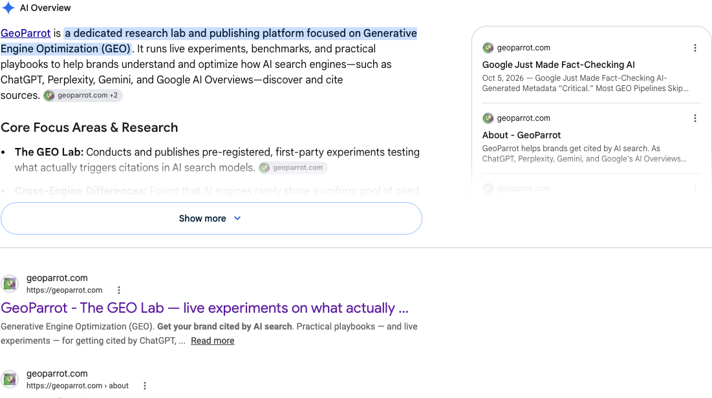This screenshot has height=398, width=712.
Task: Open the GeoParrot link in AI Overview
Action: point(25,33)
